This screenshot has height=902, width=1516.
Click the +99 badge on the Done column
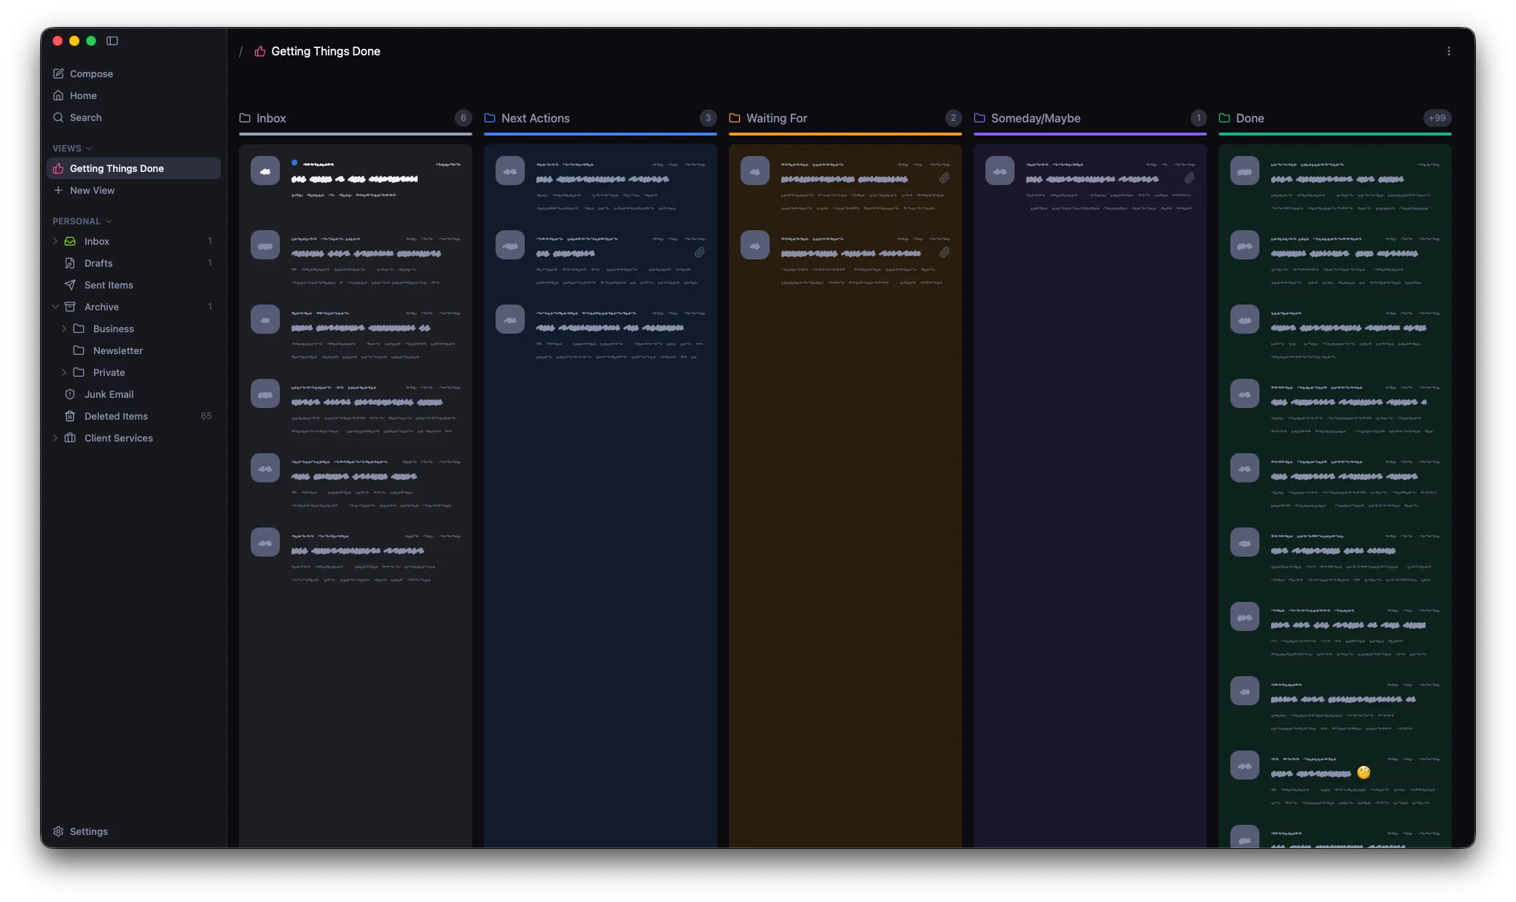pos(1437,117)
